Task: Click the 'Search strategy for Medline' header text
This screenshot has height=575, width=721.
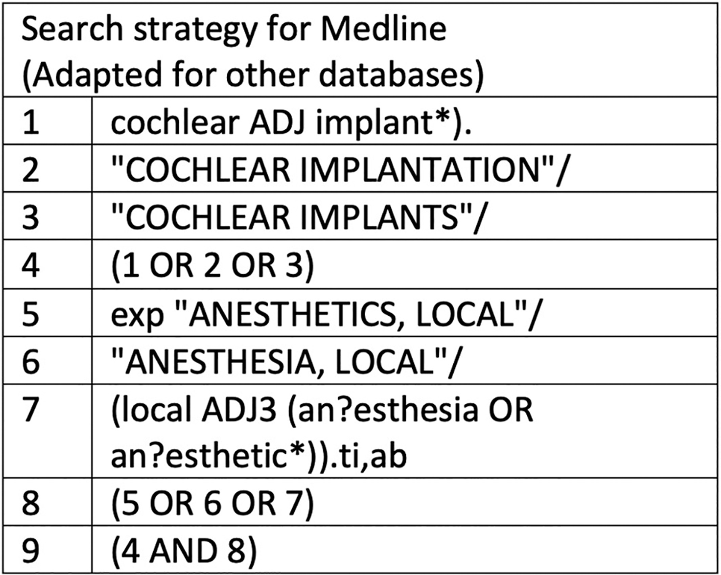Action: click(234, 30)
